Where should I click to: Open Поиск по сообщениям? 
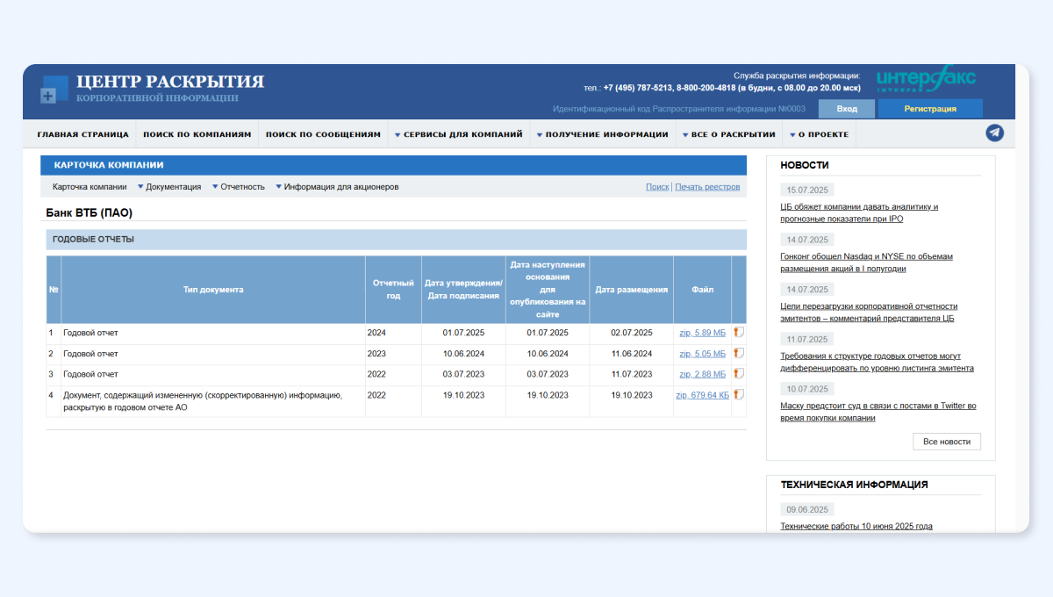323,134
